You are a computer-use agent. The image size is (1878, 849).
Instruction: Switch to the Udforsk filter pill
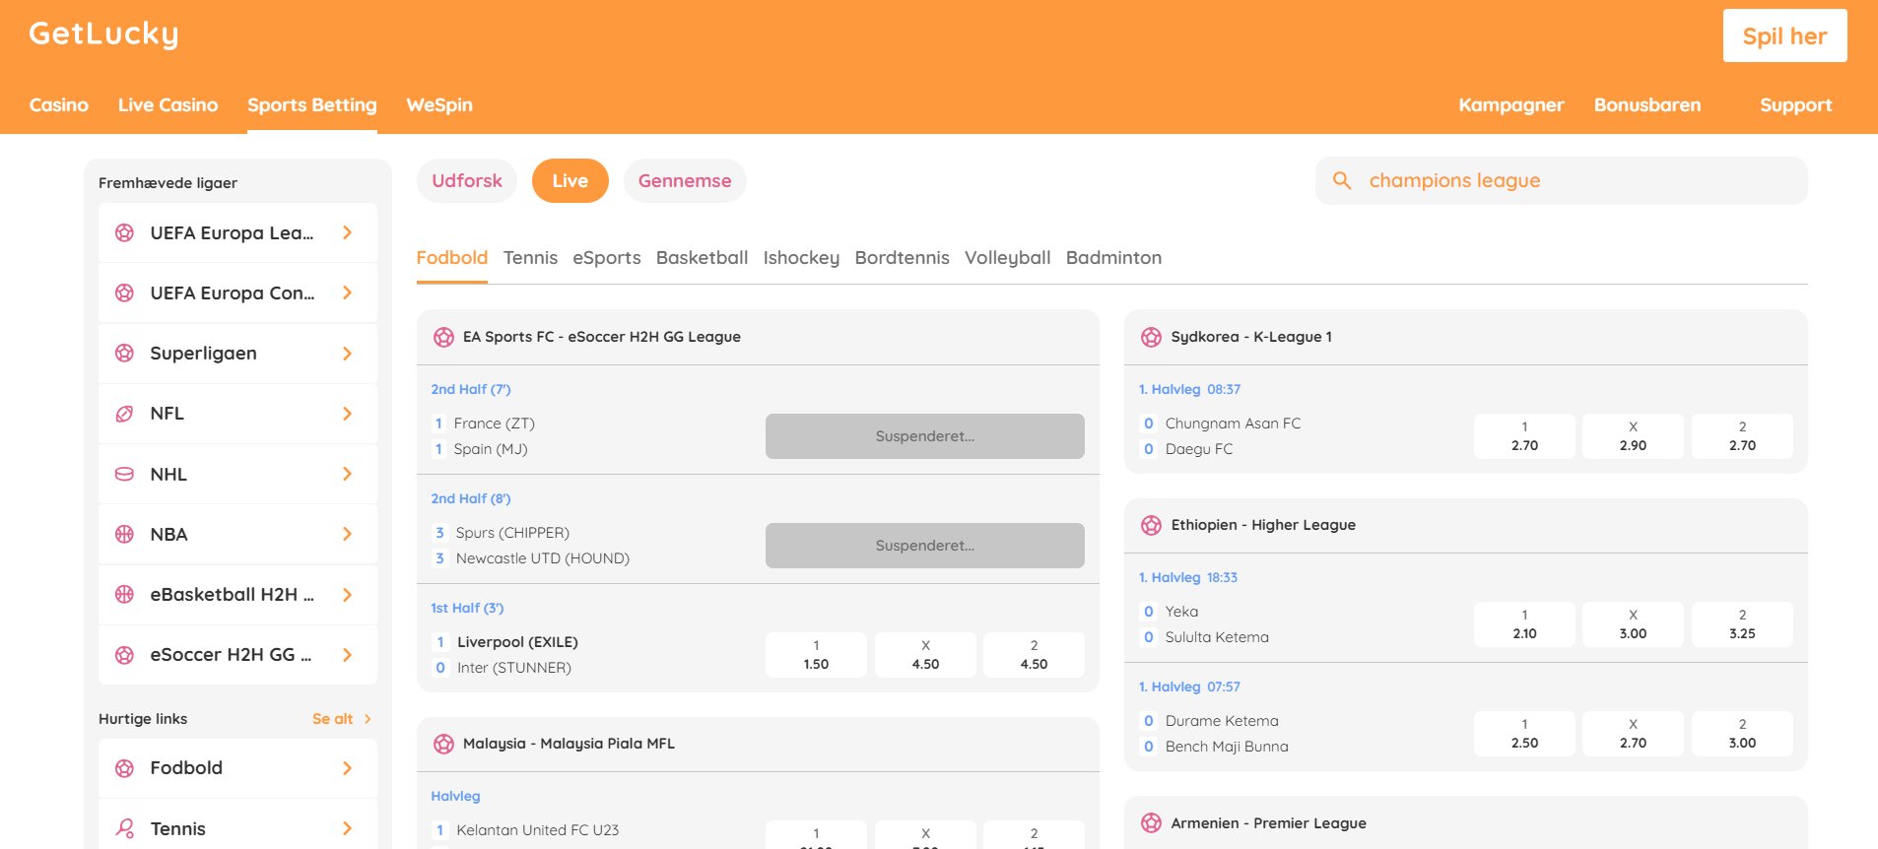pos(467,181)
